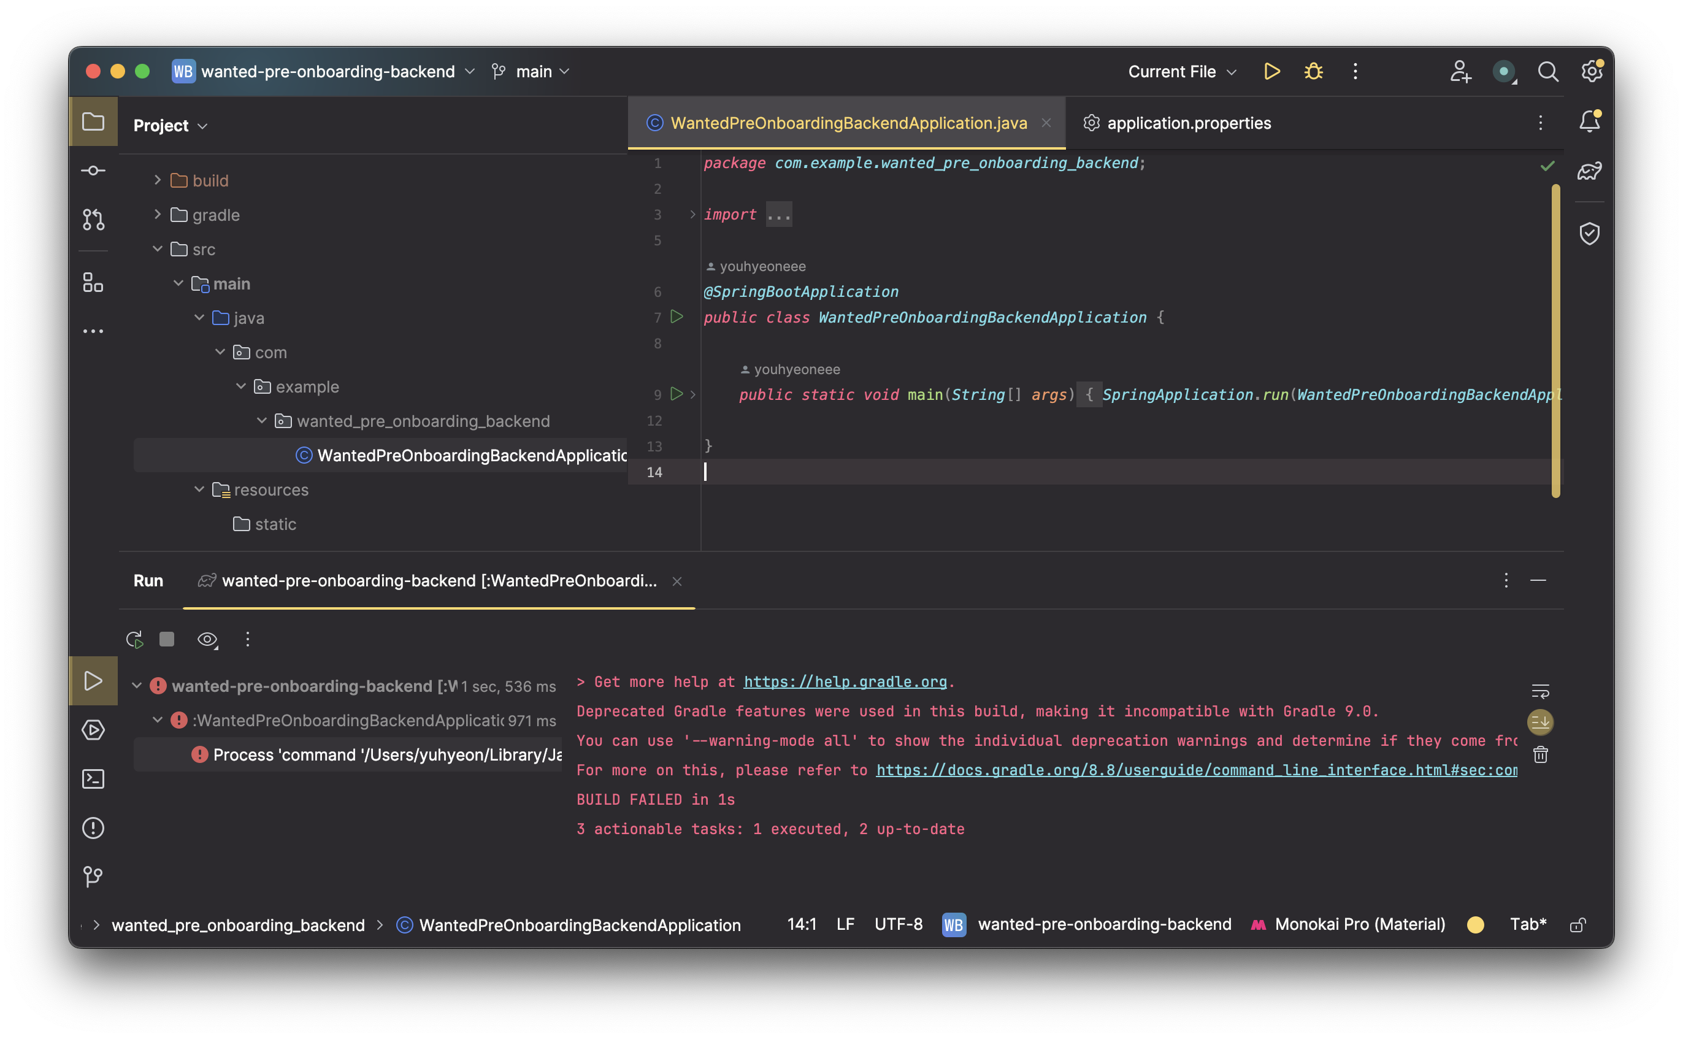1683x1039 pixels.
Task: Collapse the resources folder
Action: click(x=199, y=489)
